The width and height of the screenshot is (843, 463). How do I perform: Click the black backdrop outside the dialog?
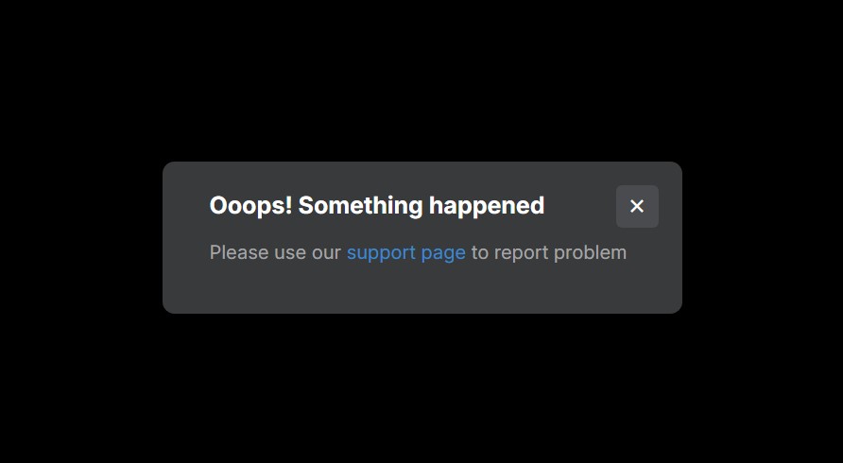click(421, 80)
